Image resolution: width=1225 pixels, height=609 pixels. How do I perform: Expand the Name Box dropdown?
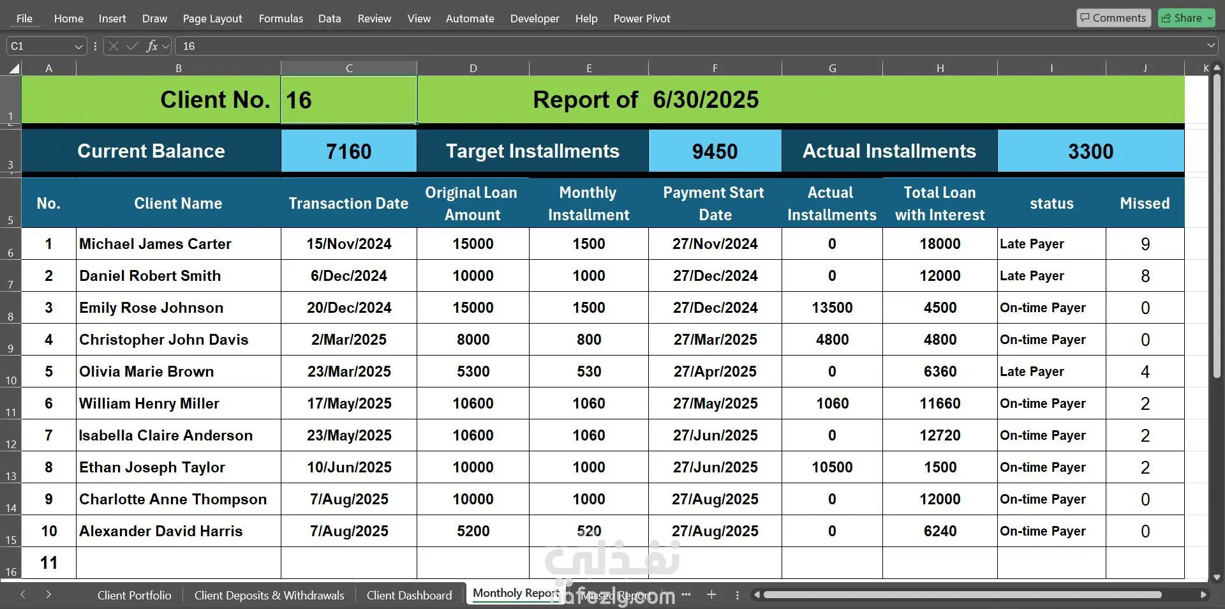(78, 46)
